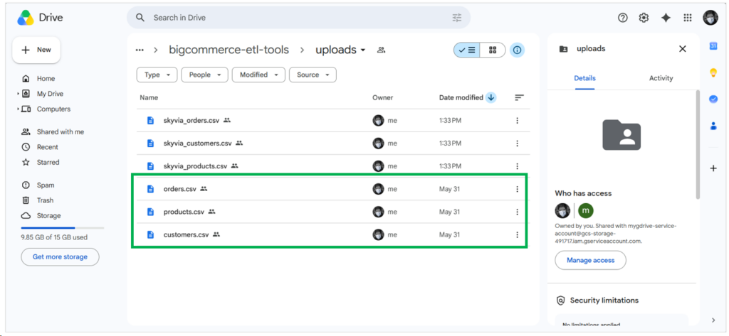The width and height of the screenshot is (729, 336).
Task: Open more actions for skyvia_orders.csv
Action: (517, 121)
